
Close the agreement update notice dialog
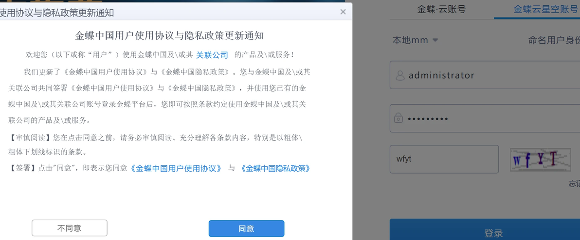343,12
